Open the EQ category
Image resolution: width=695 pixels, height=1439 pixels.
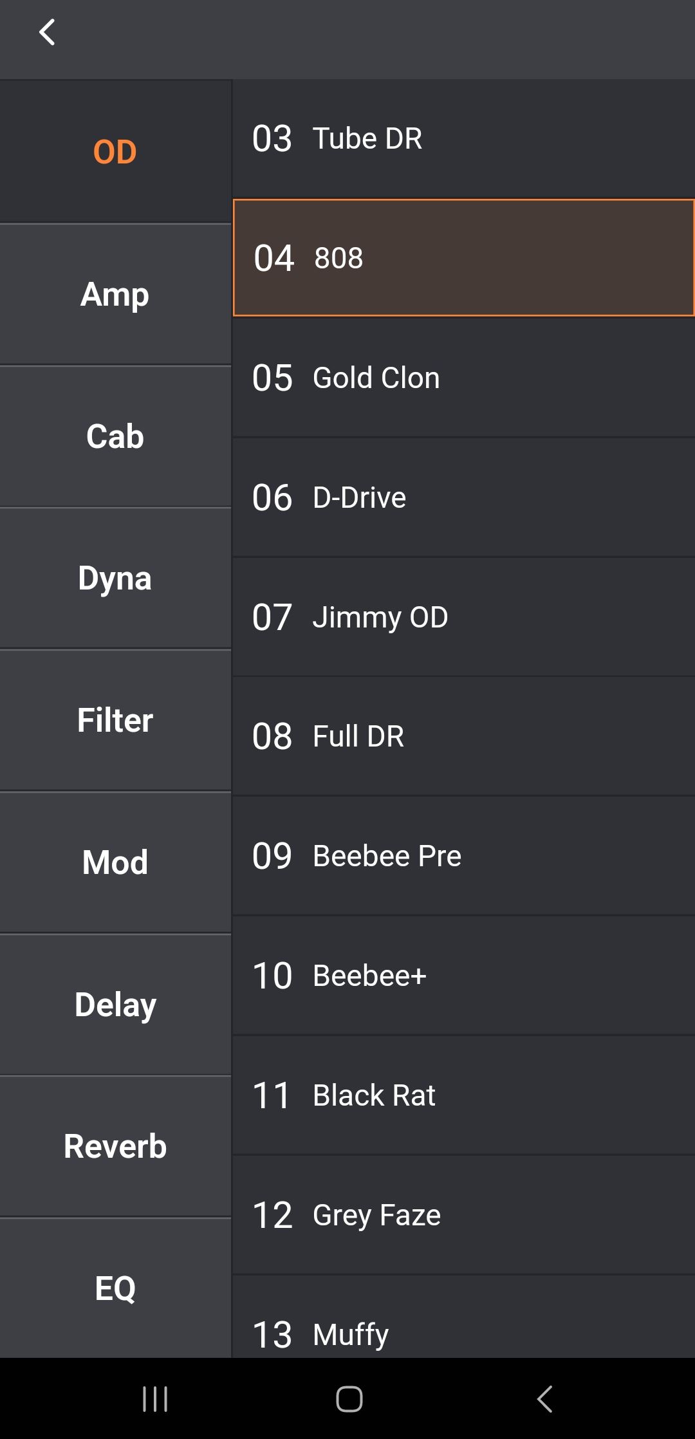[115, 1288]
